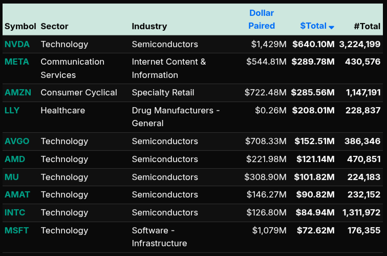The height and width of the screenshot is (256, 387).
Task: Click the MU ticker symbol
Action: tap(12, 177)
